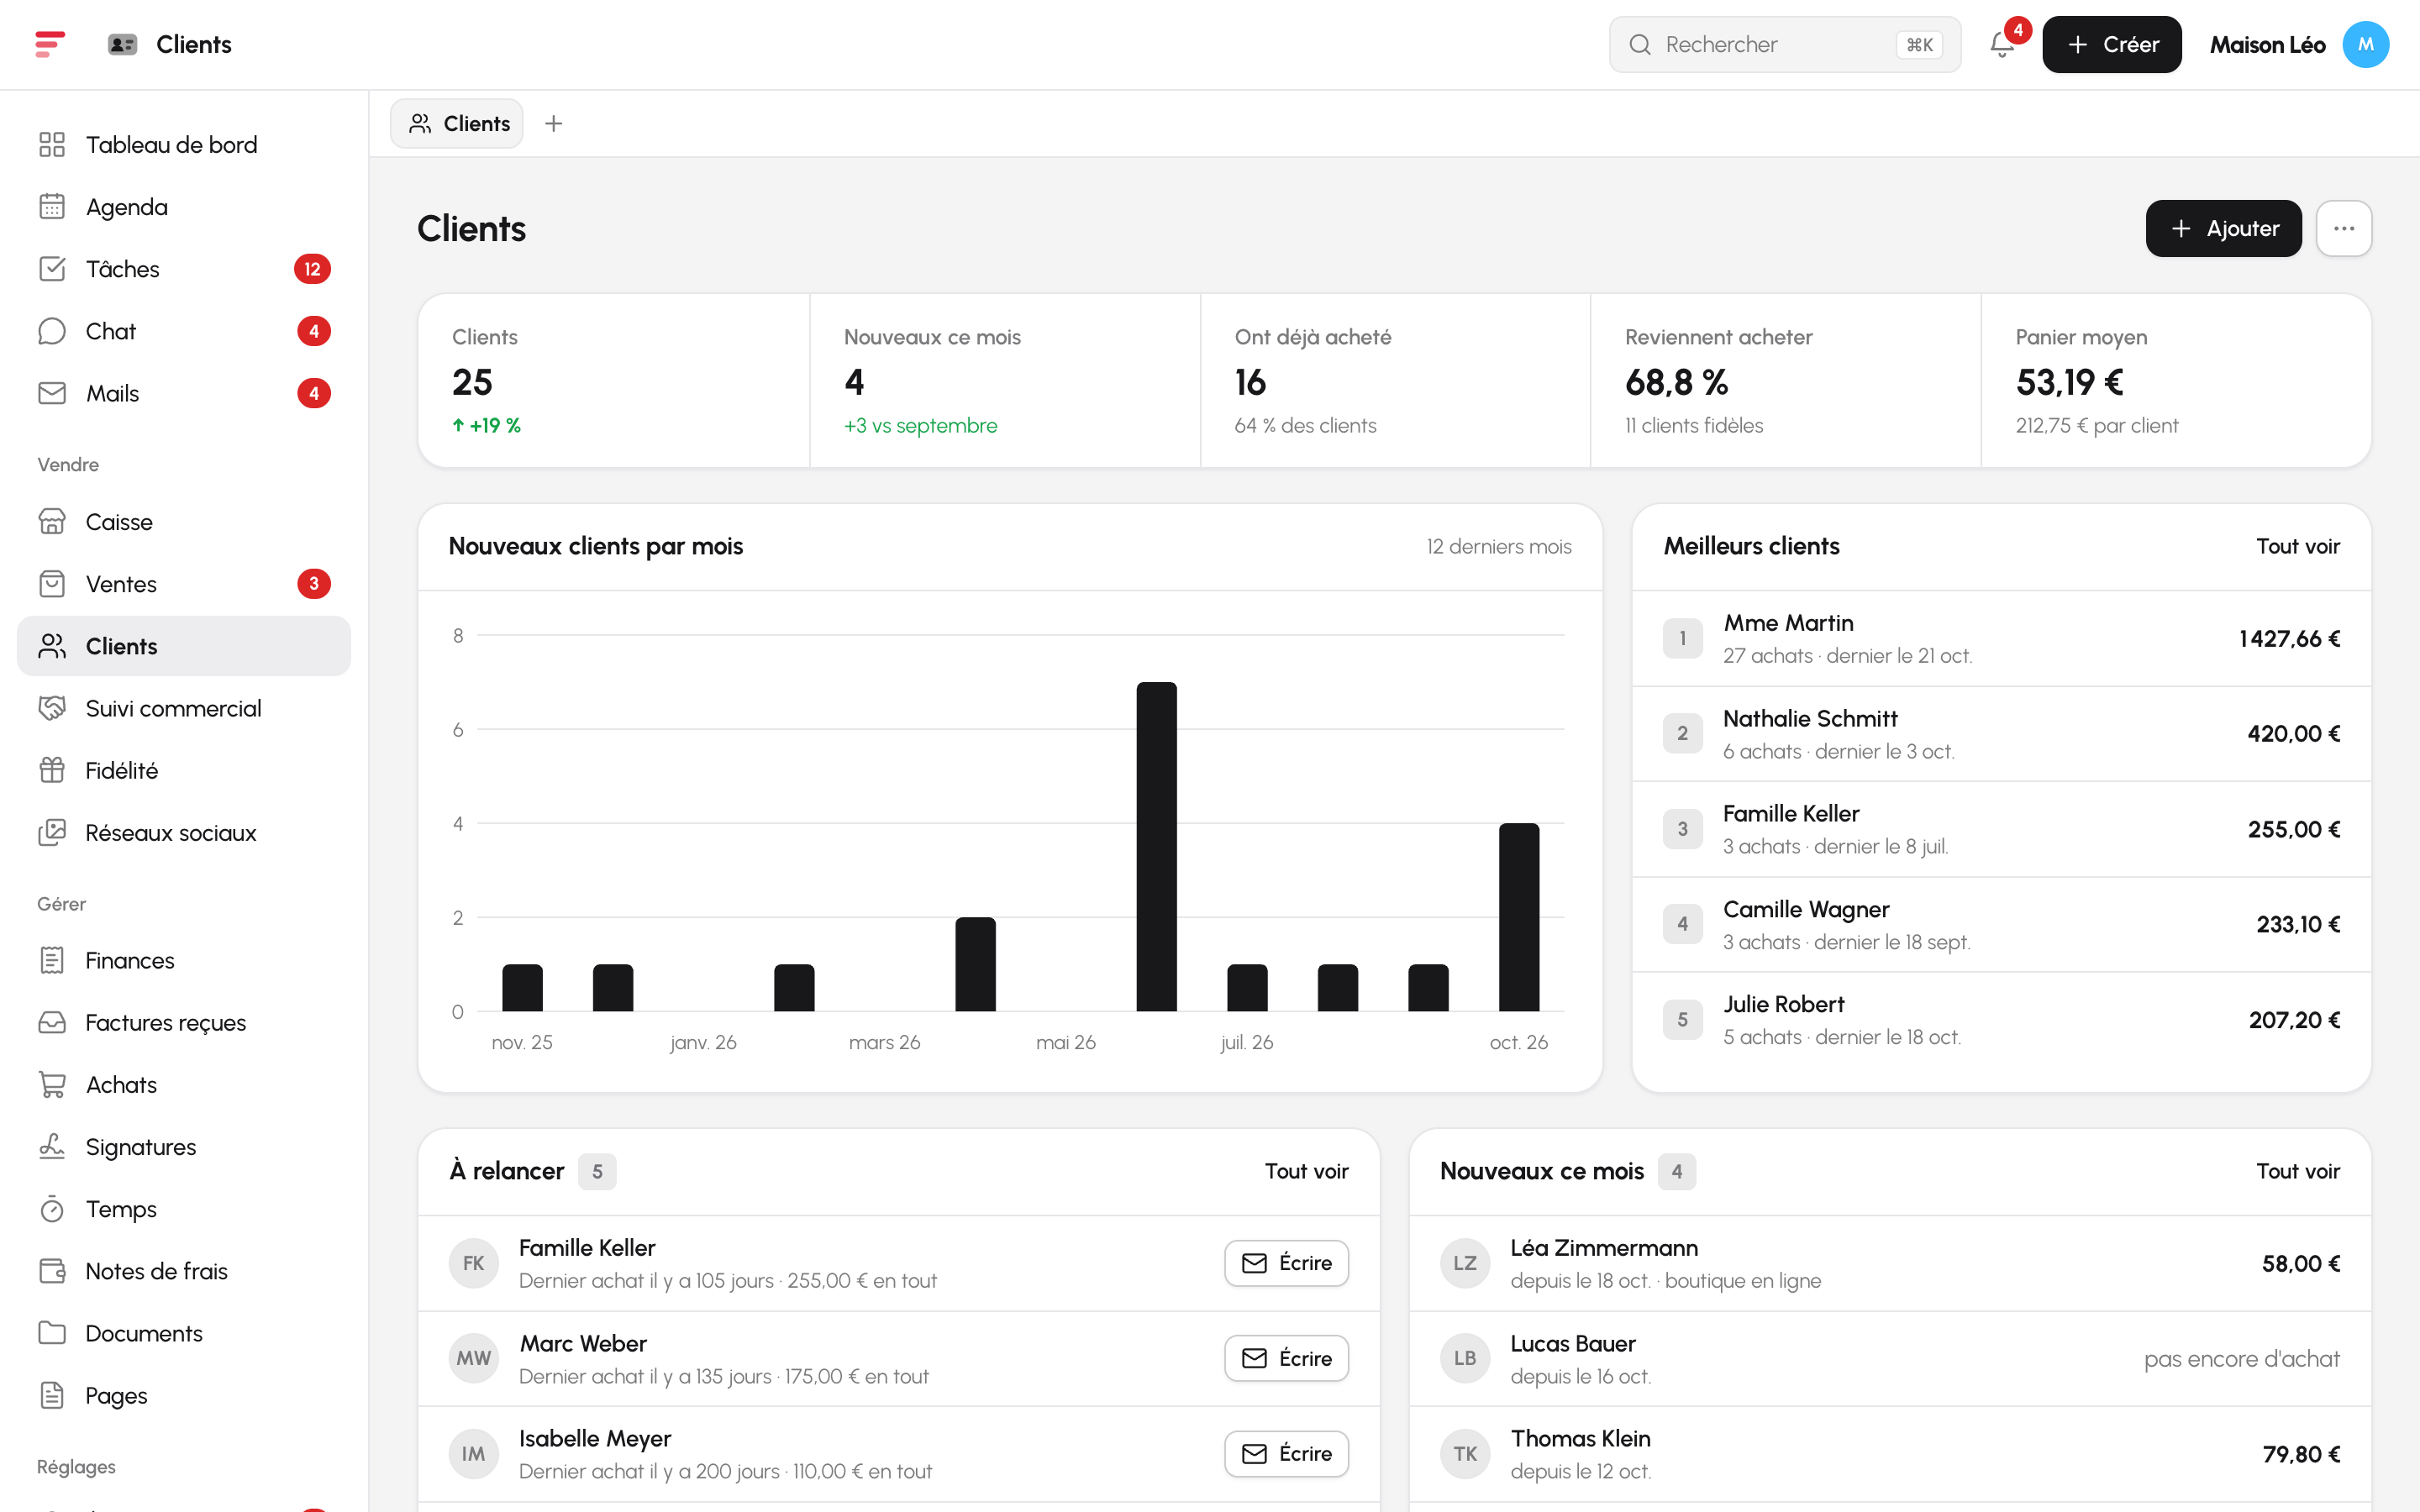Viewport: 2420px width, 1512px height.
Task: Focus the Rechercher search field
Action: (1785, 44)
